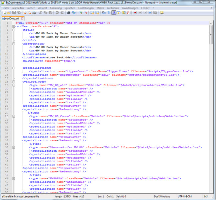Click the Save recorded macro icon

tap(155, 13)
